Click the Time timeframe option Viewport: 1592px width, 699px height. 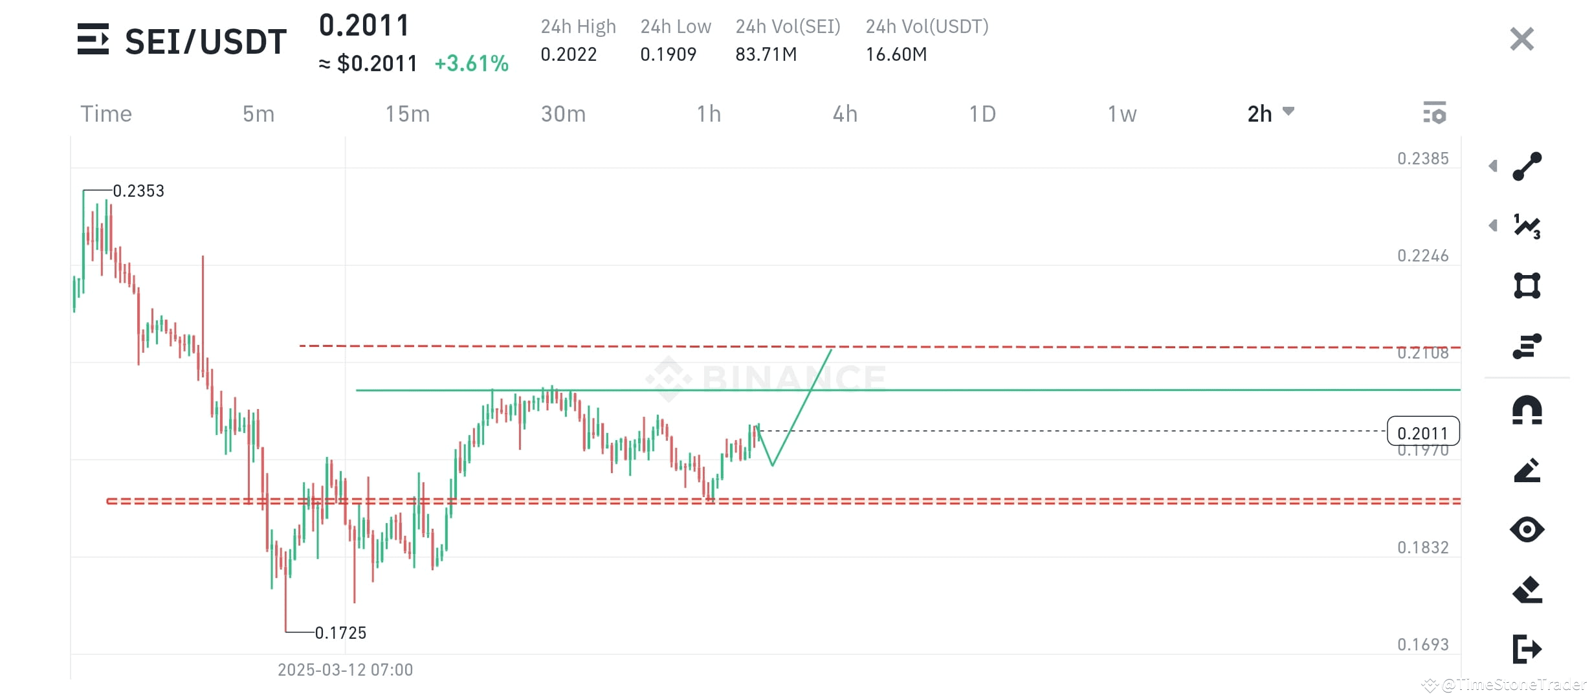coord(105,113)
